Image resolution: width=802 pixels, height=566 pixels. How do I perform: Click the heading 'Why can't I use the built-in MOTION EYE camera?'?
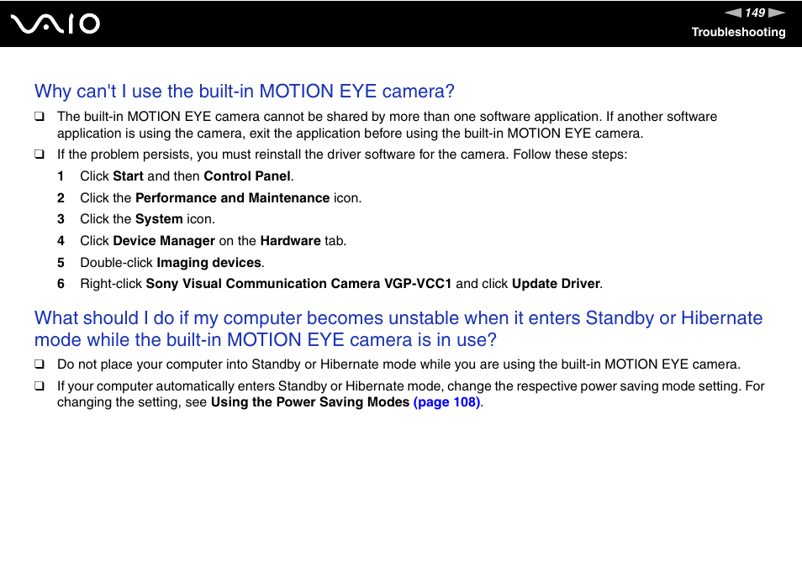click(245, 92)
